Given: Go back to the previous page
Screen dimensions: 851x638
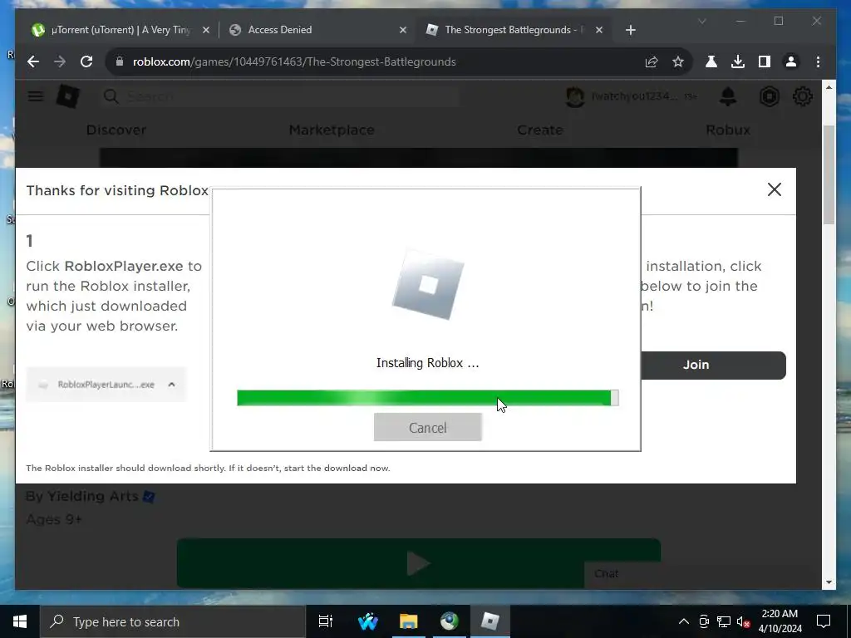Looking at the screenshot, I should click(x=33, y=61).
